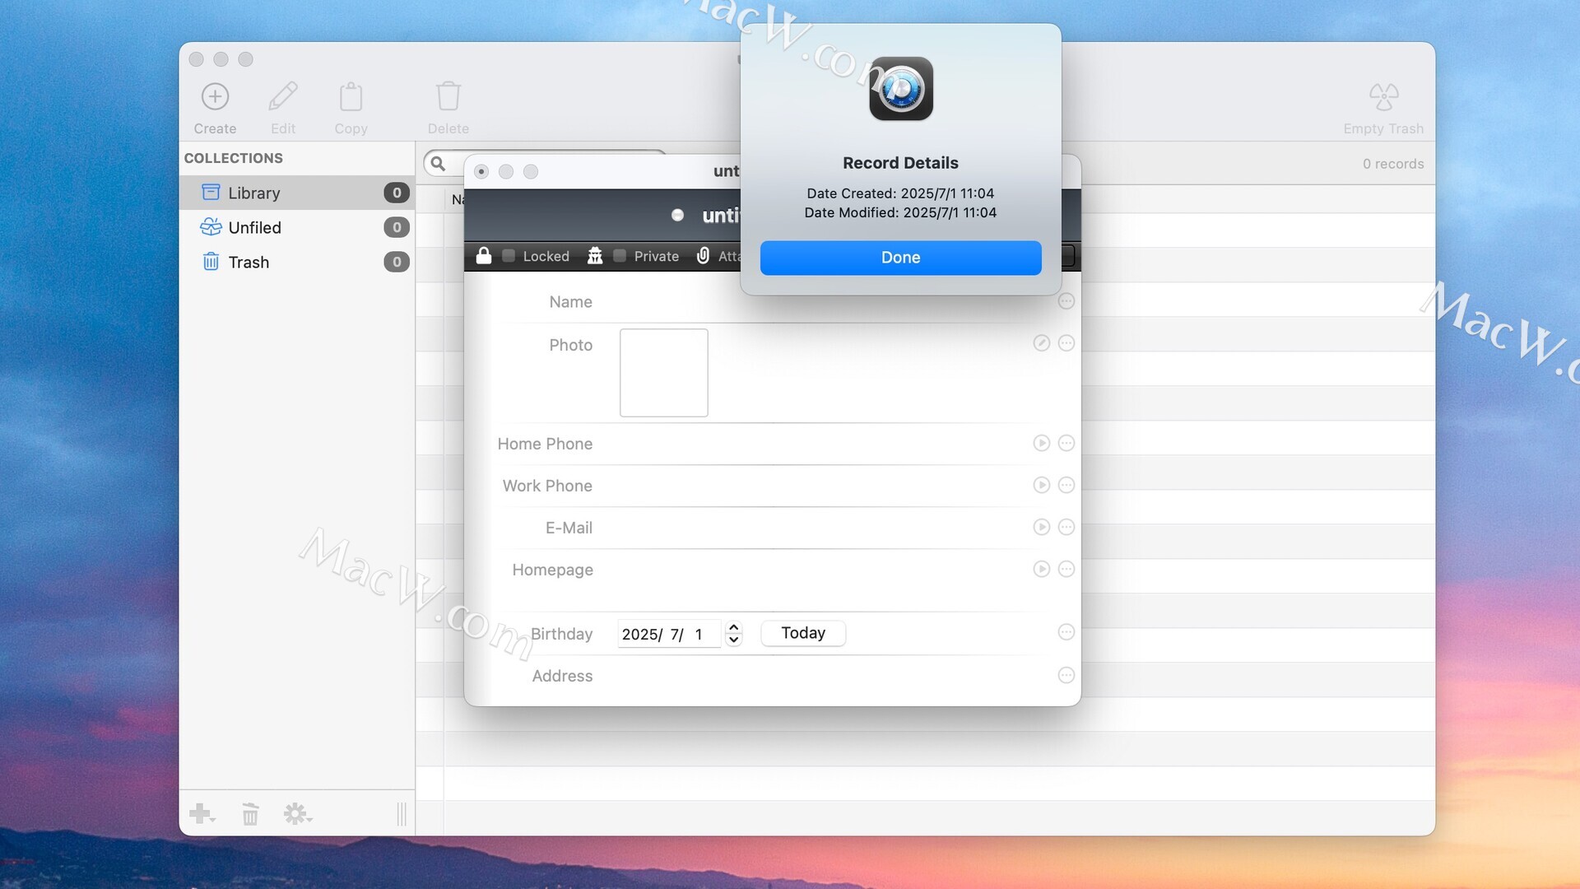Click the options icon beside Address field
This screenshot has height=889, width=1580.
click(x=1066, y=676)
